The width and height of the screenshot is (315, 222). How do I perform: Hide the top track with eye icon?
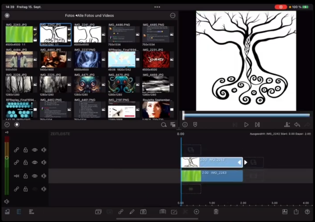coord(35,150)
